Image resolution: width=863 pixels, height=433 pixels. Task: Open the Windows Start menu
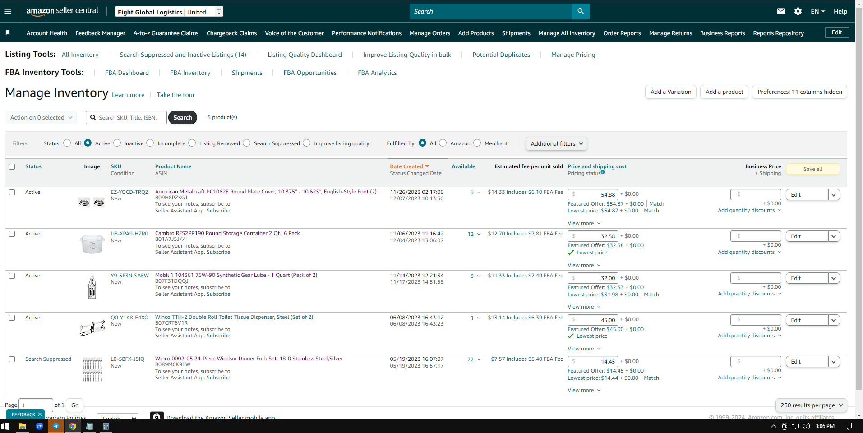coord(5,426)
